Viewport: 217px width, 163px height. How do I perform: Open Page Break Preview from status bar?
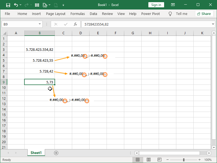point(159,159)
